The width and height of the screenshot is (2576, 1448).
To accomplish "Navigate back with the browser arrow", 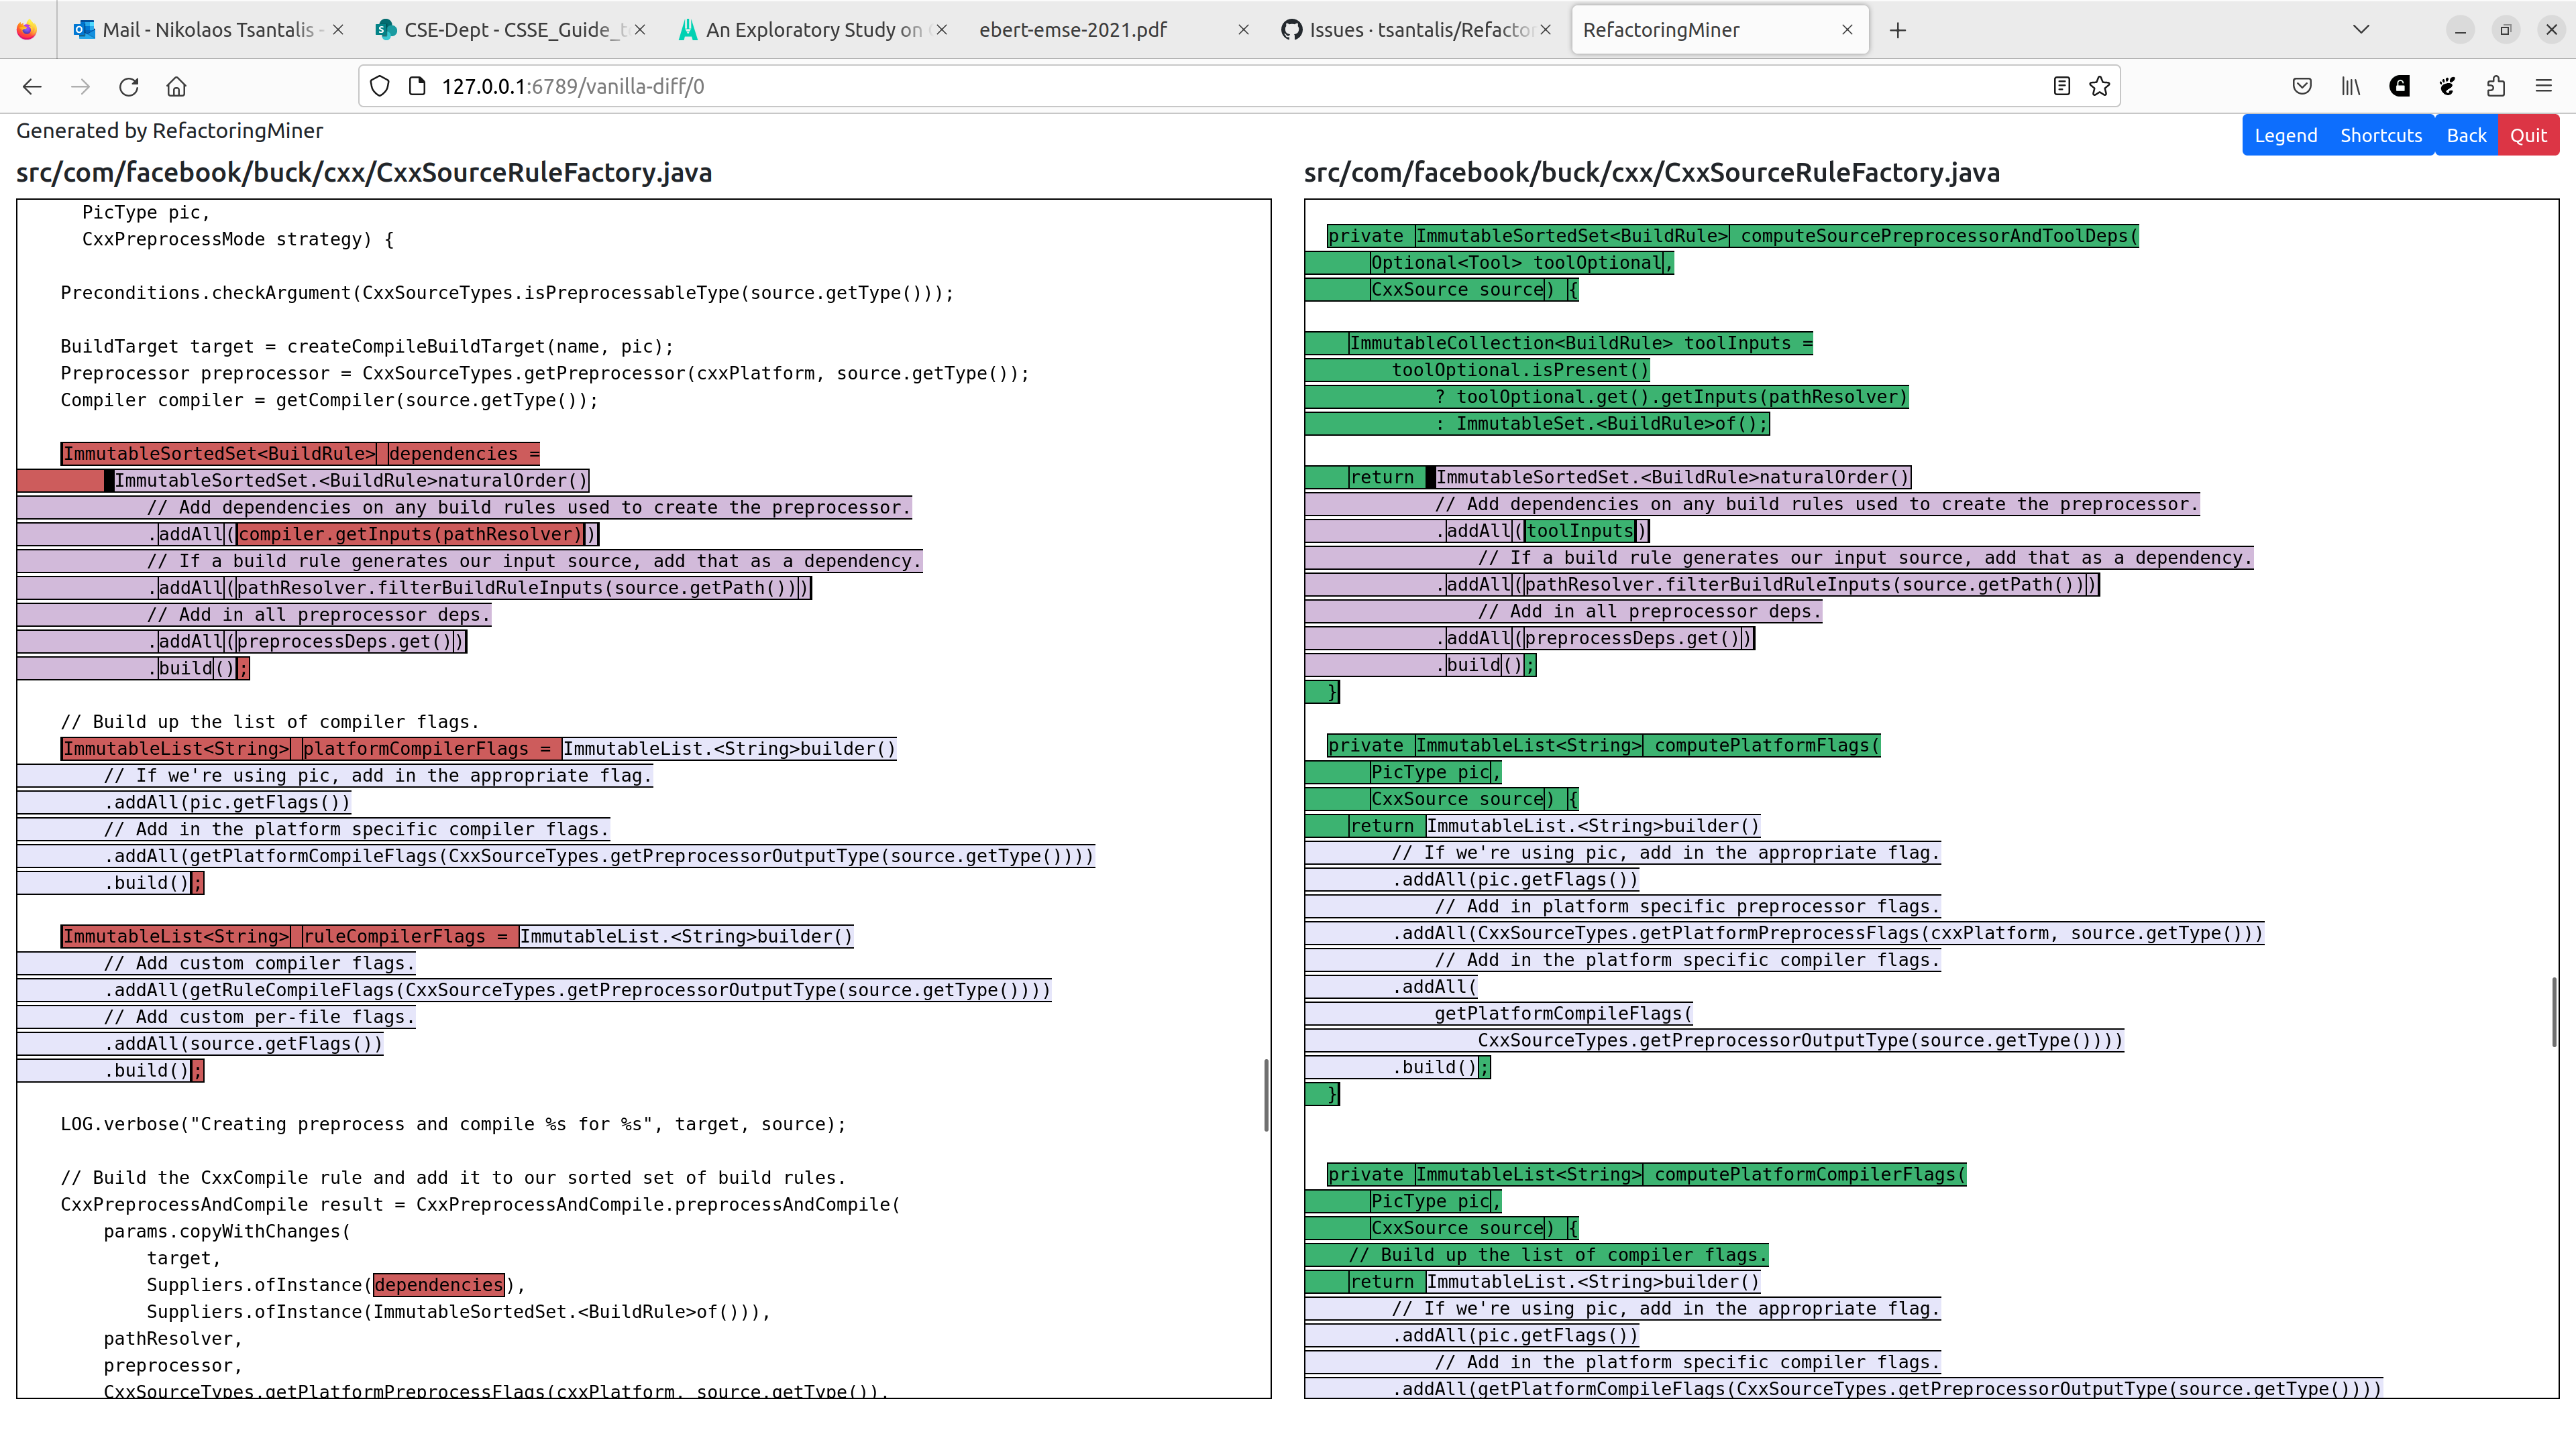I will 32,86.
